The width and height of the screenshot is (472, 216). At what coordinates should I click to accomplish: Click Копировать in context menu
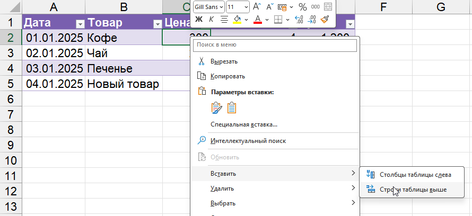pos(227,76)
